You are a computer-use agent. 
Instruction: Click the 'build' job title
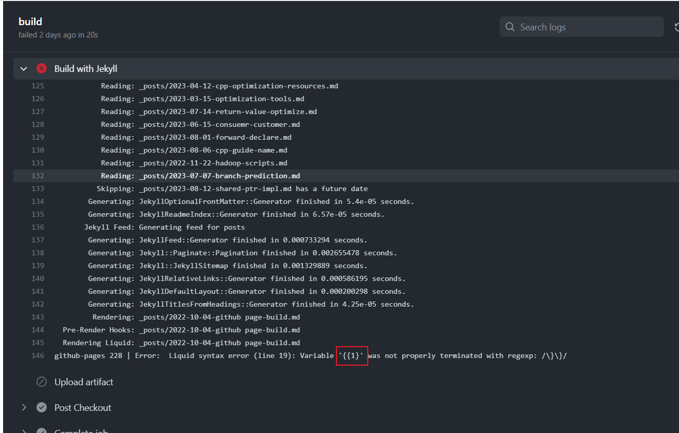(x=30, y=22)
